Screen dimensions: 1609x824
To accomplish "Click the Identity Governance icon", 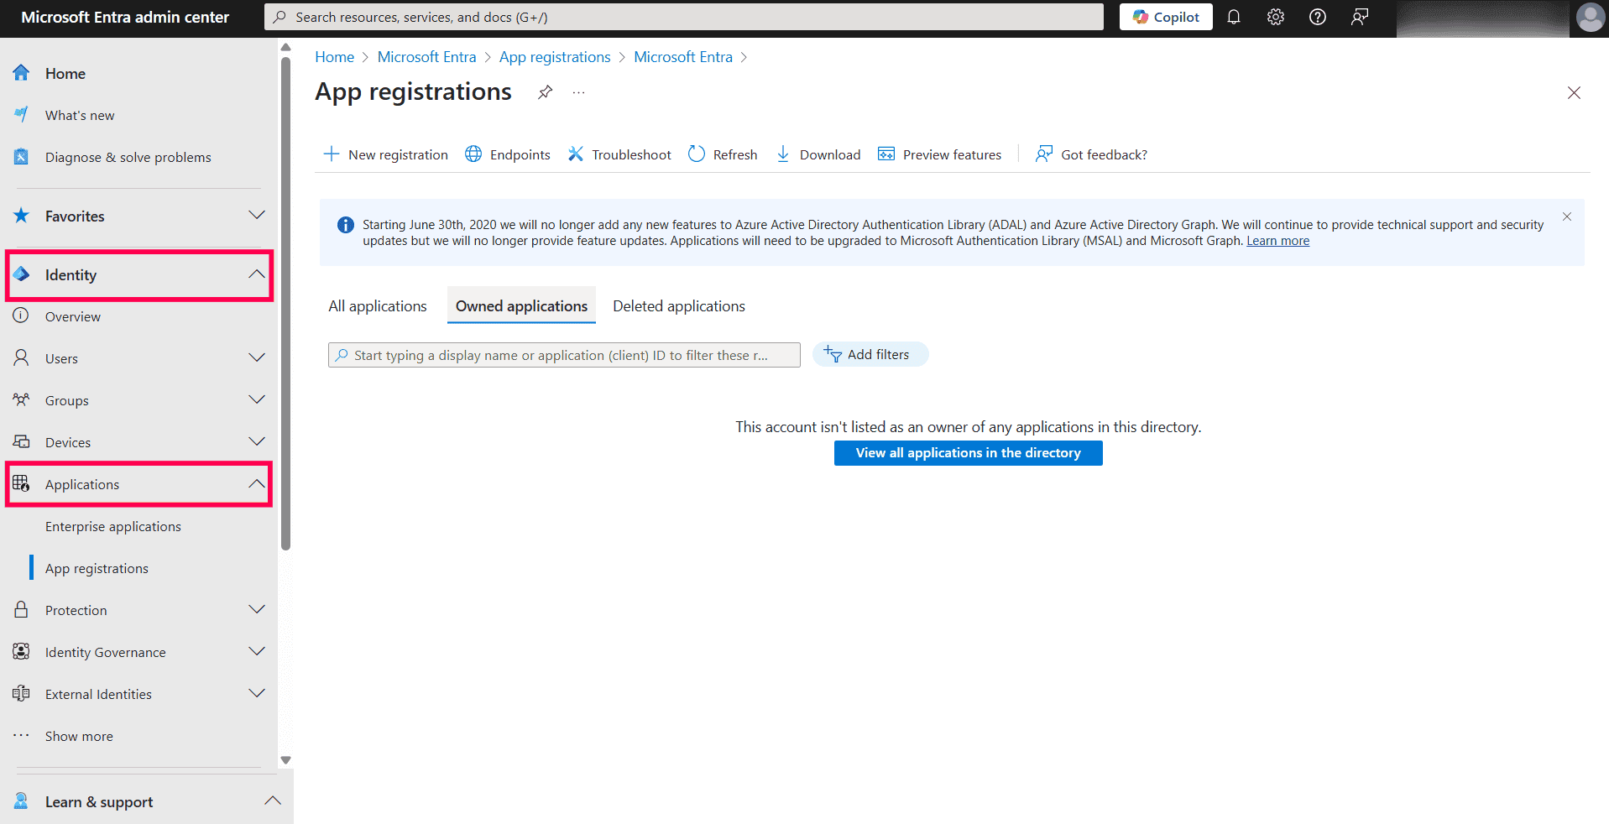I will coord(21,651).
